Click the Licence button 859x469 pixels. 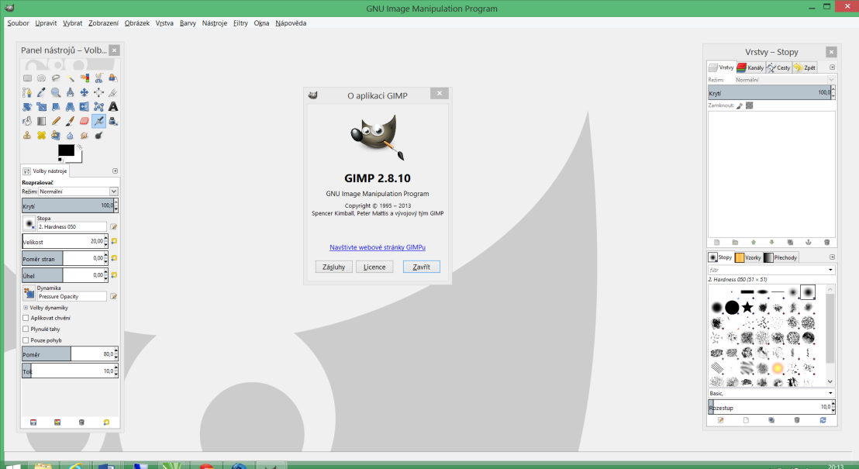374,267
